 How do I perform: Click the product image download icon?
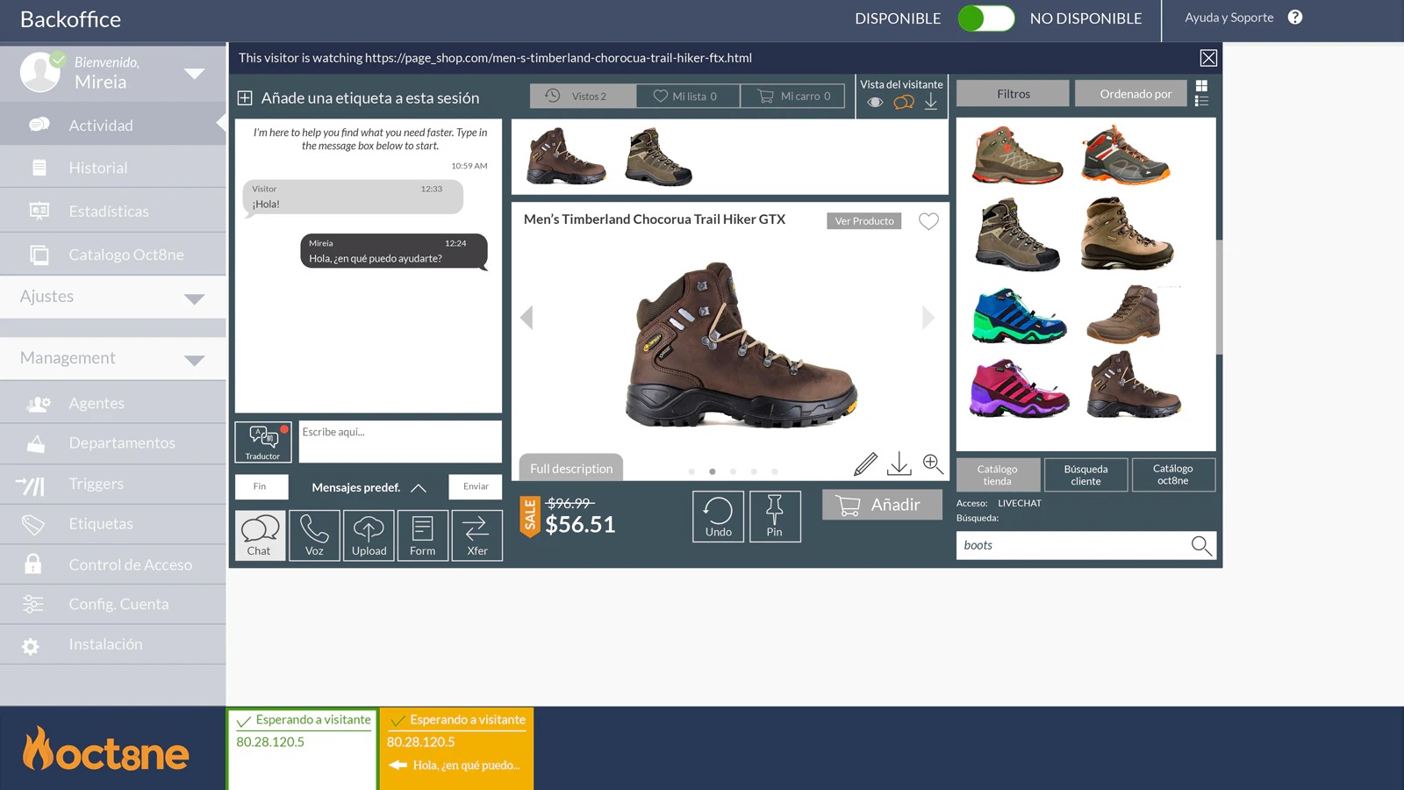[899, 463]
